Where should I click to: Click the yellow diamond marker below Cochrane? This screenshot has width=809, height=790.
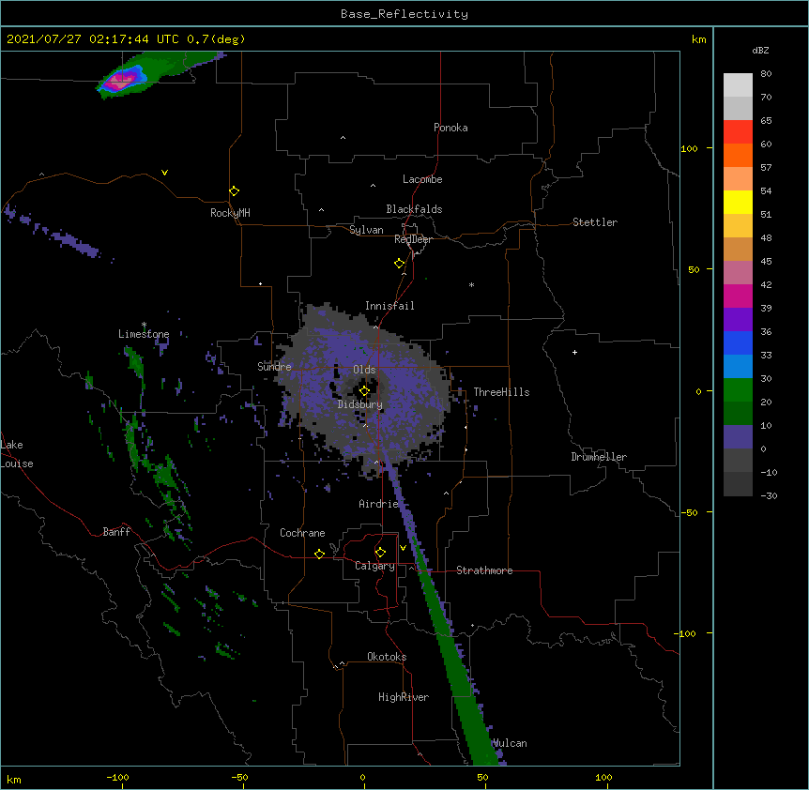coord(319,554)
